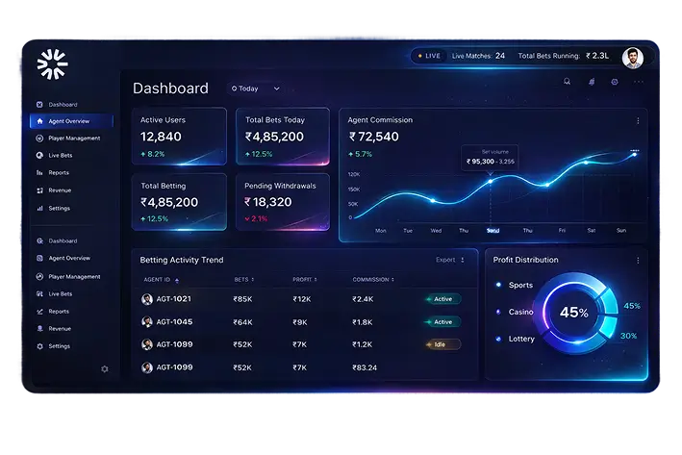Toggle the Idle status badge of AGT-1099
Screen dimensions: 682x455
pos(442,344)
